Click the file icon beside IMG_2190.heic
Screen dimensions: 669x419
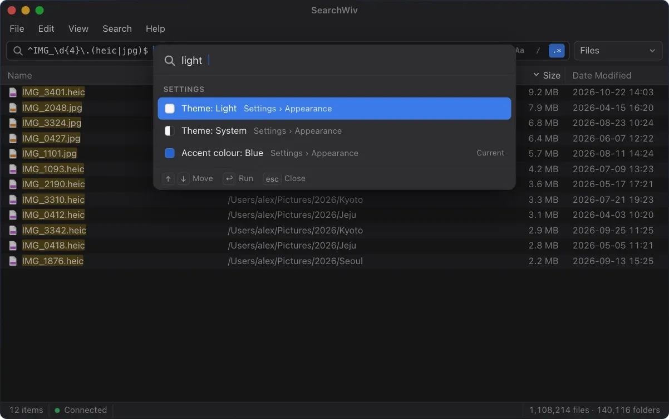point(13,184)
